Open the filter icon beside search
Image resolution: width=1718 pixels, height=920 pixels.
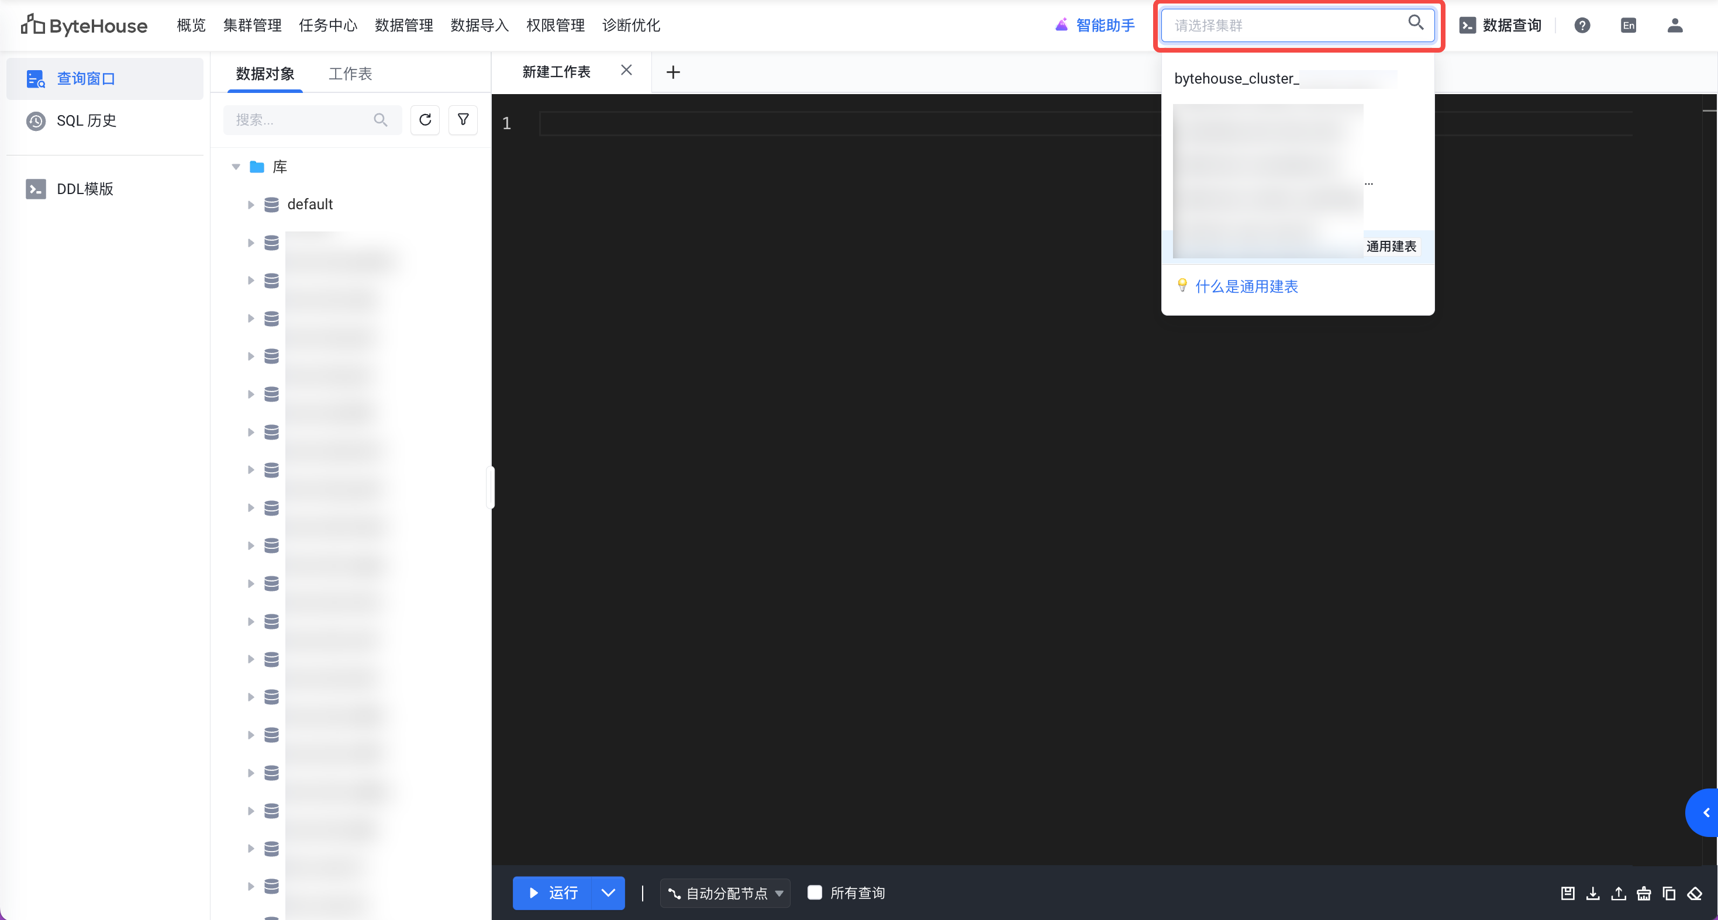click(x=463, y=120)
